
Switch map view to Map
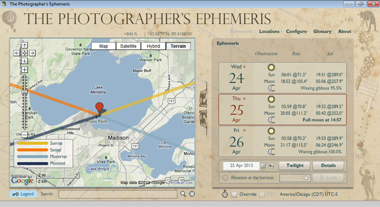[103, 46]
